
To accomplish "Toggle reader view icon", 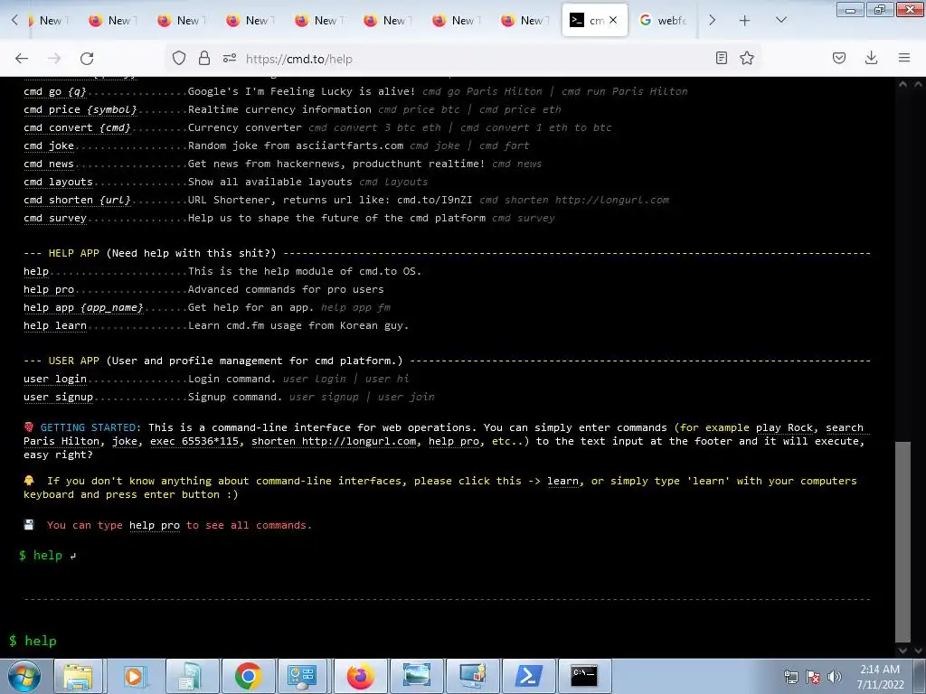I will click(721, 58).
